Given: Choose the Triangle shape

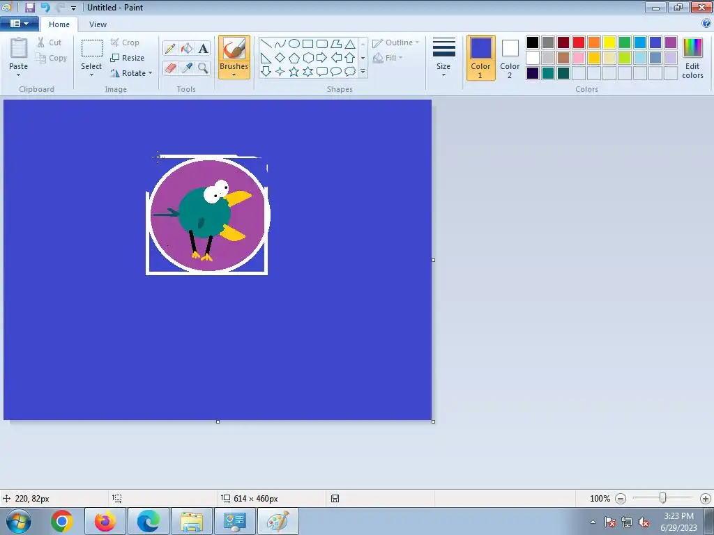Looking at the screenshot, I should pyautogui.click(x=350, y=44).
